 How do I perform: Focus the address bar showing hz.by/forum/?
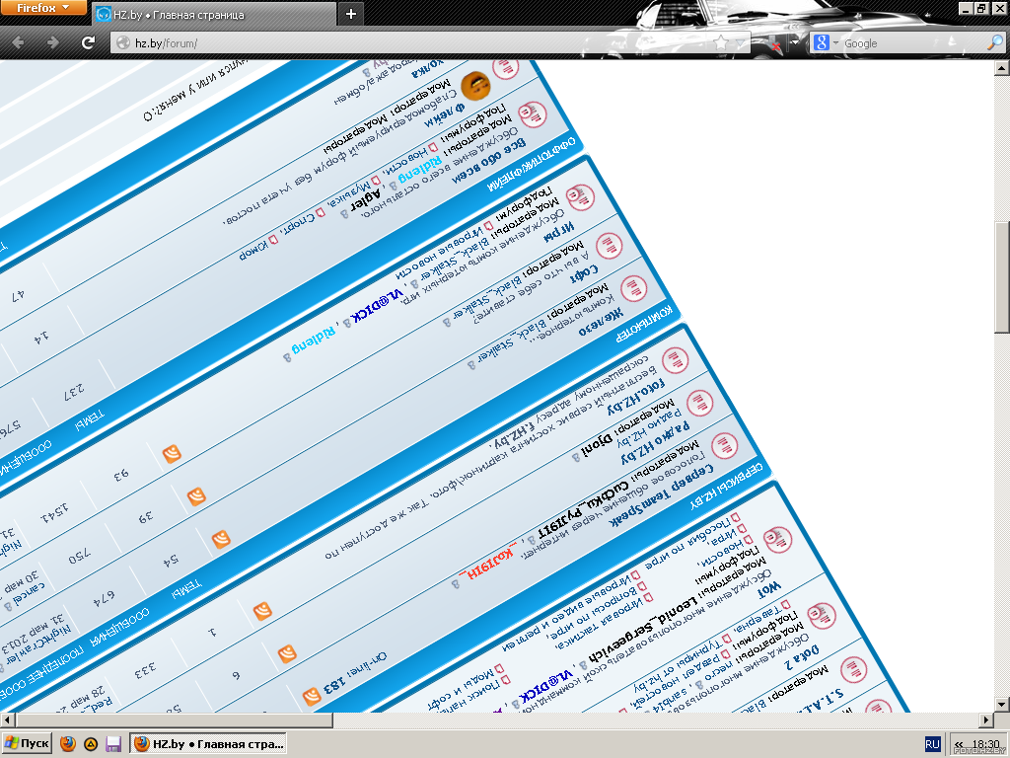(x=412, y=43)
